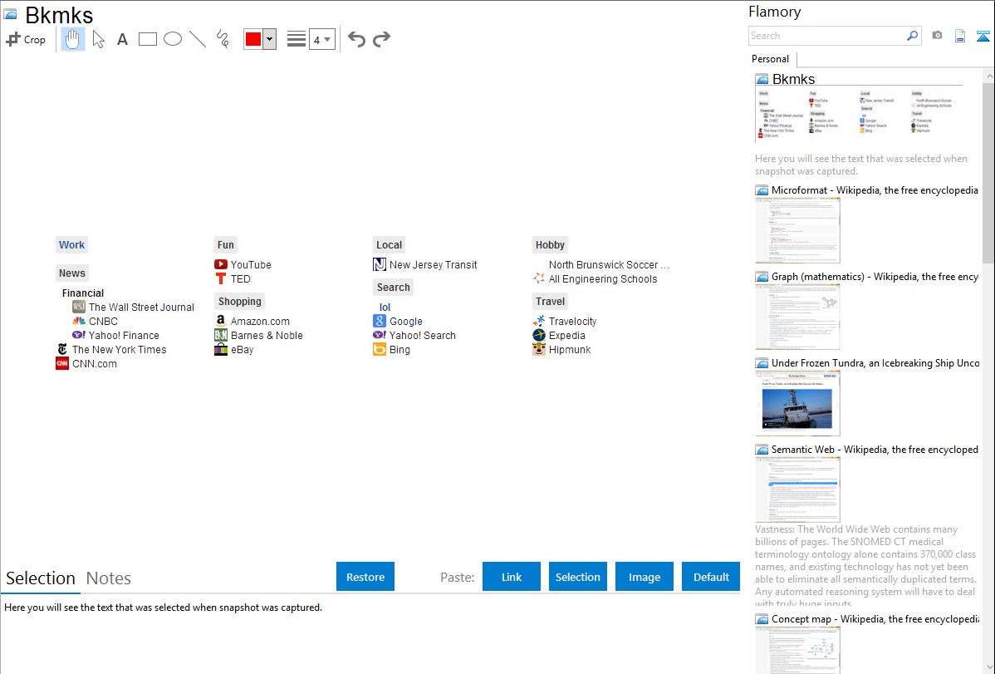The image size is (995, 674).
Task: Select the Crop tool
Action: 26,39
